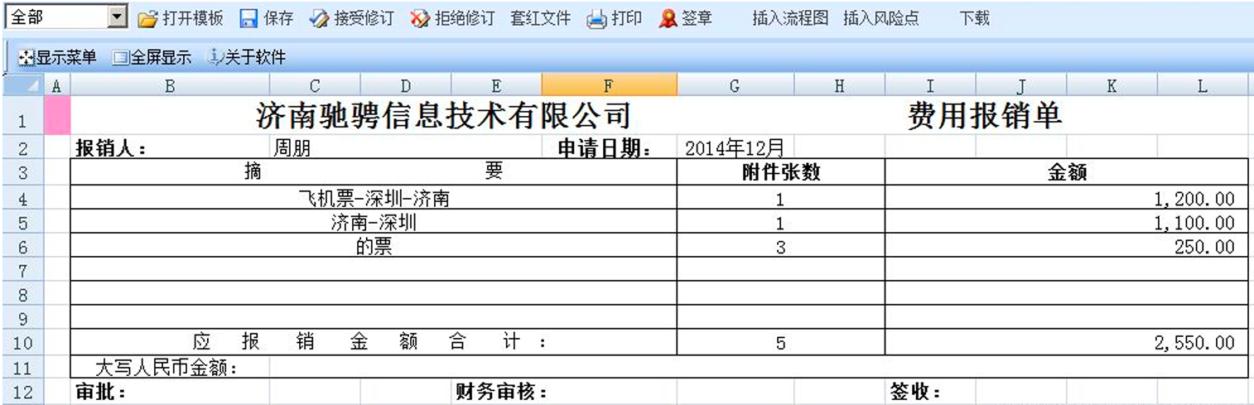Image resolution: width=1254 pixels, height=405 pixels.
Task: Click the 显示菜单 label
Action: pyautogui.click(x=66, y=58)
